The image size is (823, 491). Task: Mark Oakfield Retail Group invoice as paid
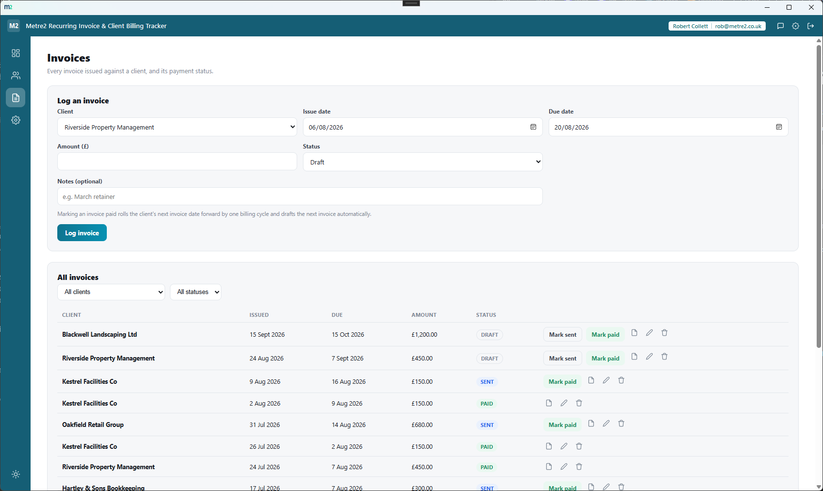562,425
